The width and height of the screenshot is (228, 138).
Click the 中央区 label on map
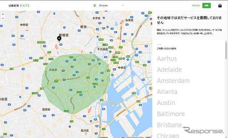122,68
